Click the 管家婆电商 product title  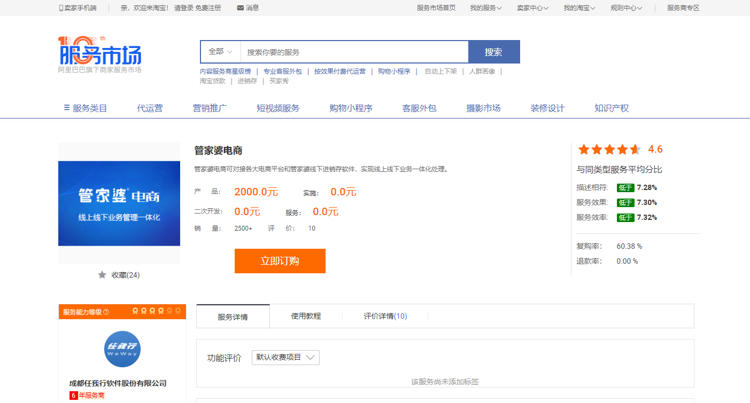point(219,151)
